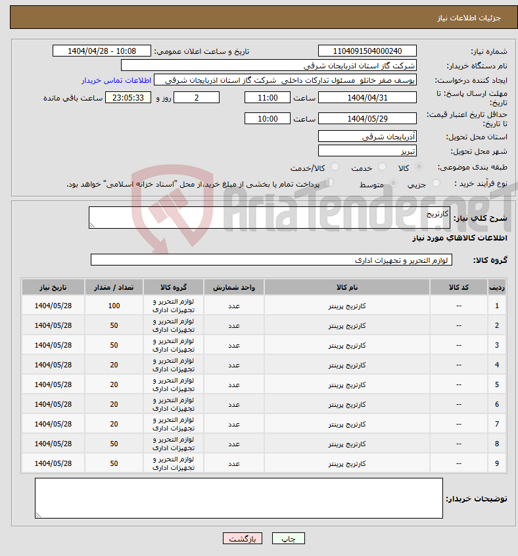Select the کالا/خدمت radio button
The height and width of the screenshot is (556, 518).
click(335, 167)
